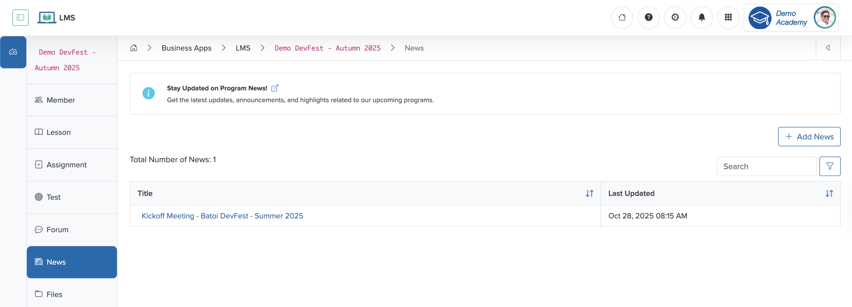The height and width of the screenshot is (307, 852).
Task: Click inside the Search field
Action: pyautogui.click(x=766, y=166)
